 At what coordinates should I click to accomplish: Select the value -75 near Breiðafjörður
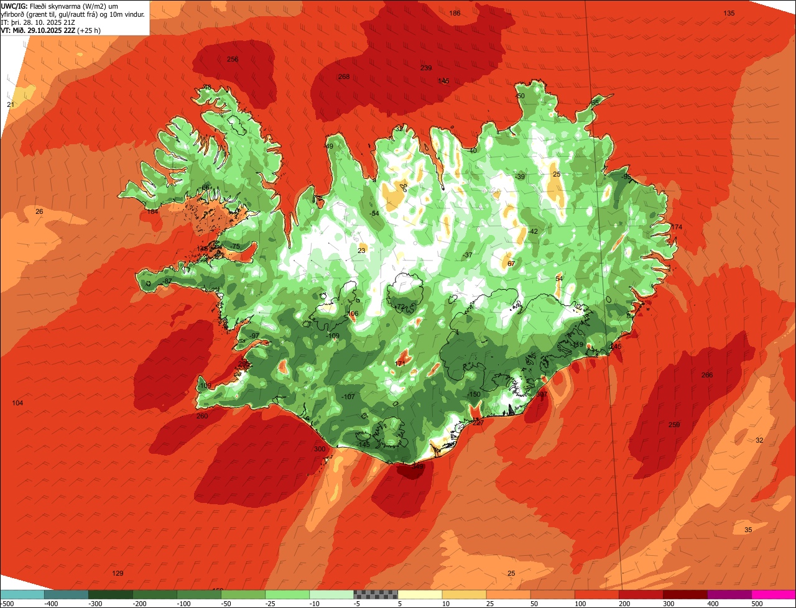tap(234, 247)
